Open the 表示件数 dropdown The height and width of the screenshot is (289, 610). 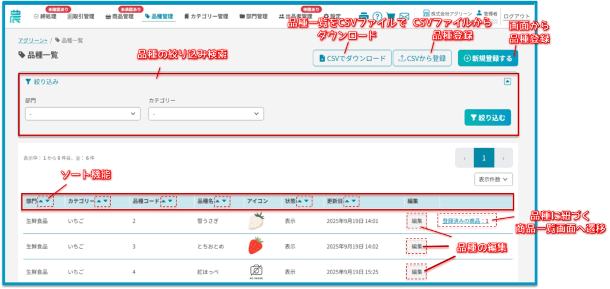(493, 178)
